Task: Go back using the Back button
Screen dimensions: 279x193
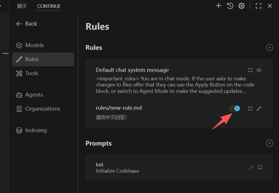Action: tap(26, 24)
